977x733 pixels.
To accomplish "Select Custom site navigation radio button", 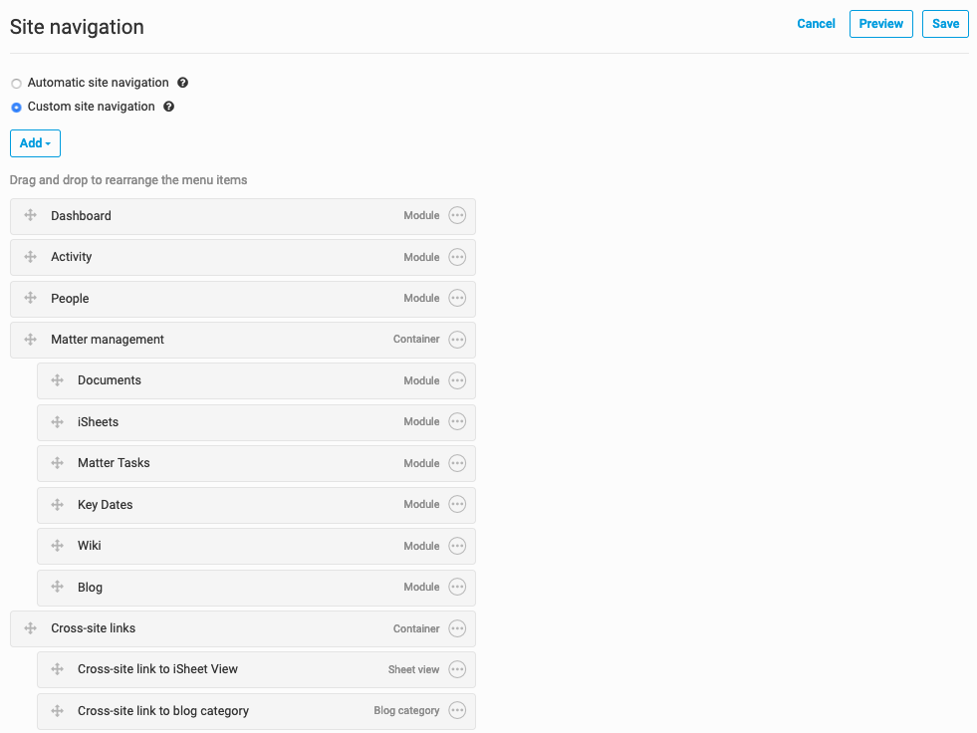I will [16, 108].
